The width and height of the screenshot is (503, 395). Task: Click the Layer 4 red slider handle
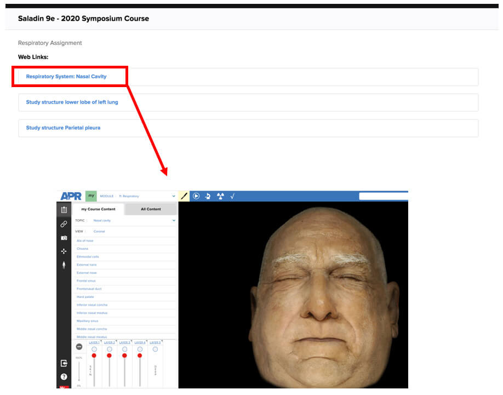pos(140,356)
